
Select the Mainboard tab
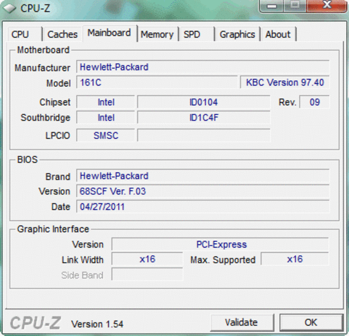coord(109,33)
